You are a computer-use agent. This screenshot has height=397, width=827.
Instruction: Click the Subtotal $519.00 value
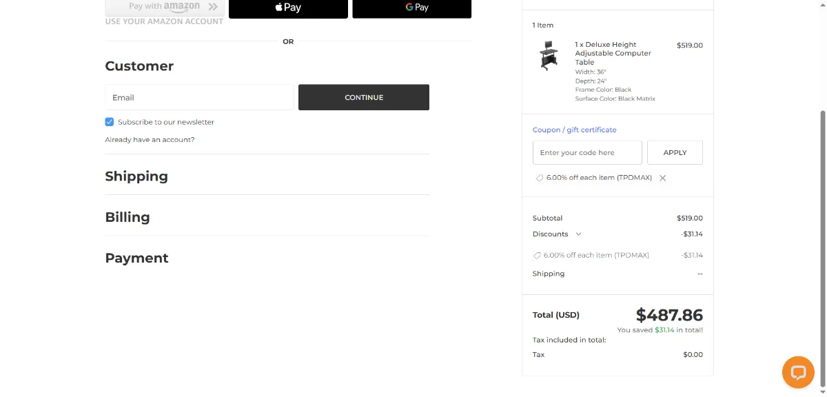coord(690,218)
